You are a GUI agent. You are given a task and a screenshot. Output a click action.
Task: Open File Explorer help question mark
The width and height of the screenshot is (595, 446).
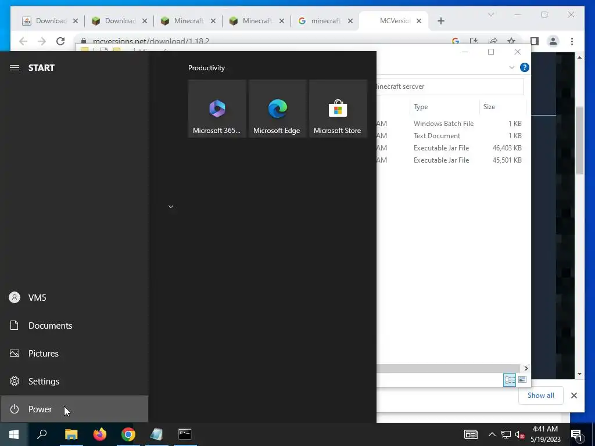(525, 67)
